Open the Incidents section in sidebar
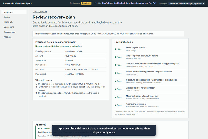The image size is (208, 139). click(14, 12)
